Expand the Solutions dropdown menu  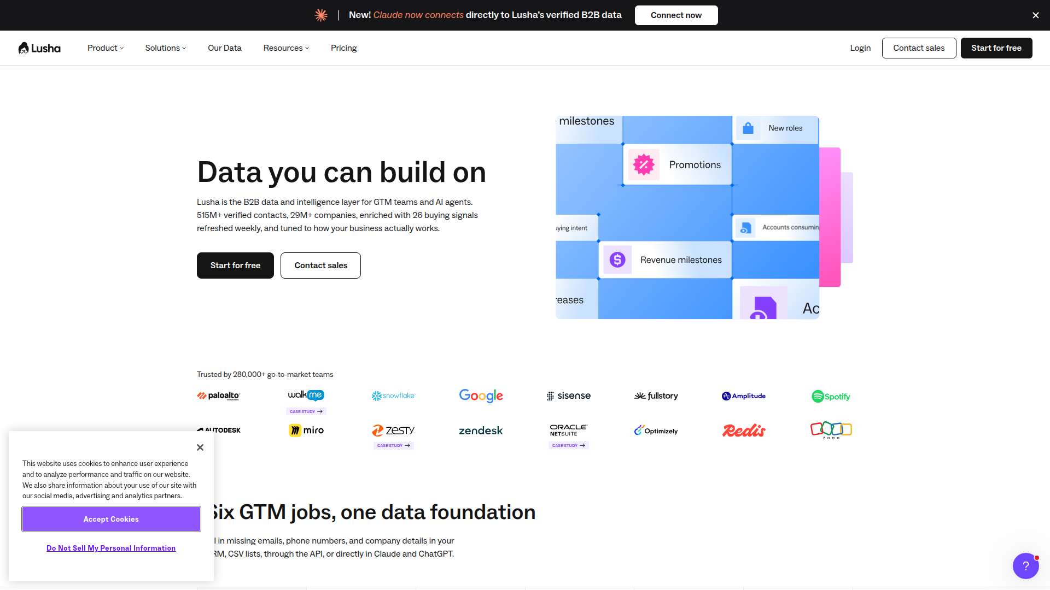[166, 48]
